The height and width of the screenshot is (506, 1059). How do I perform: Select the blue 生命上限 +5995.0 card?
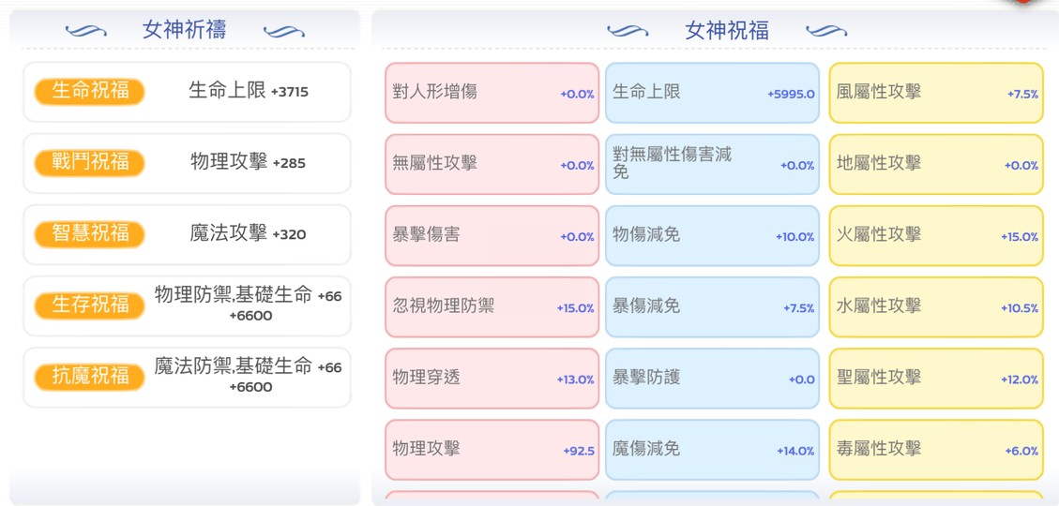712,93
